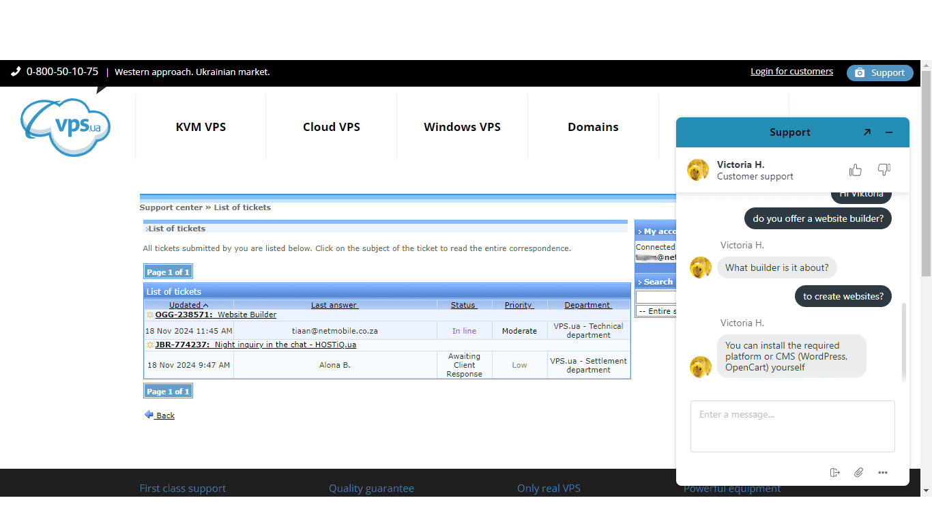Click the Low priority cell
Image resolution: width=932 pixels, height=524 pixels.
pyautogui.click(x=519, y=365)
